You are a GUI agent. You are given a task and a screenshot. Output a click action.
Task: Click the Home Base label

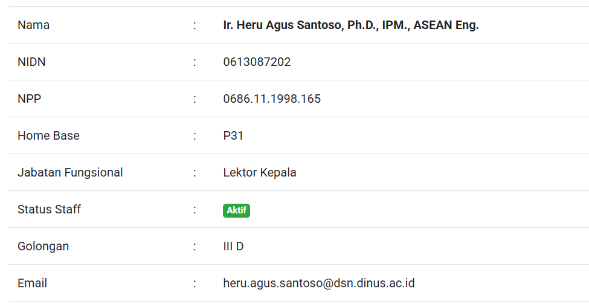pos(48,136)
